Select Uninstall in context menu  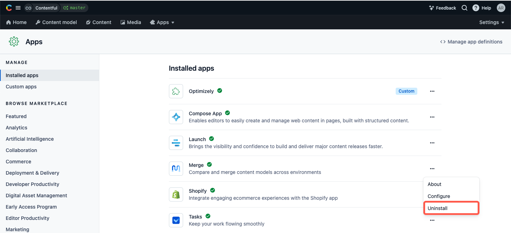pyautogui.click(x=451, y=208)
